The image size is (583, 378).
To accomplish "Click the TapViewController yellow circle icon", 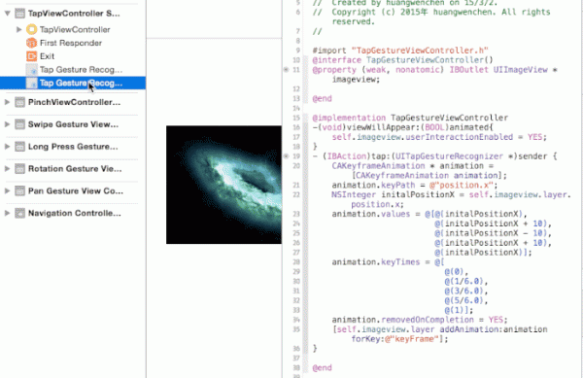I will (x=32, y=29).
